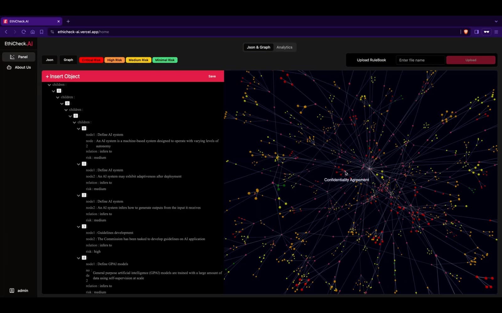Image resolution: width=502 pixels, height=313 pixels.
Task: Open the browser hamburger menu
Action: [x=496, y=32]
